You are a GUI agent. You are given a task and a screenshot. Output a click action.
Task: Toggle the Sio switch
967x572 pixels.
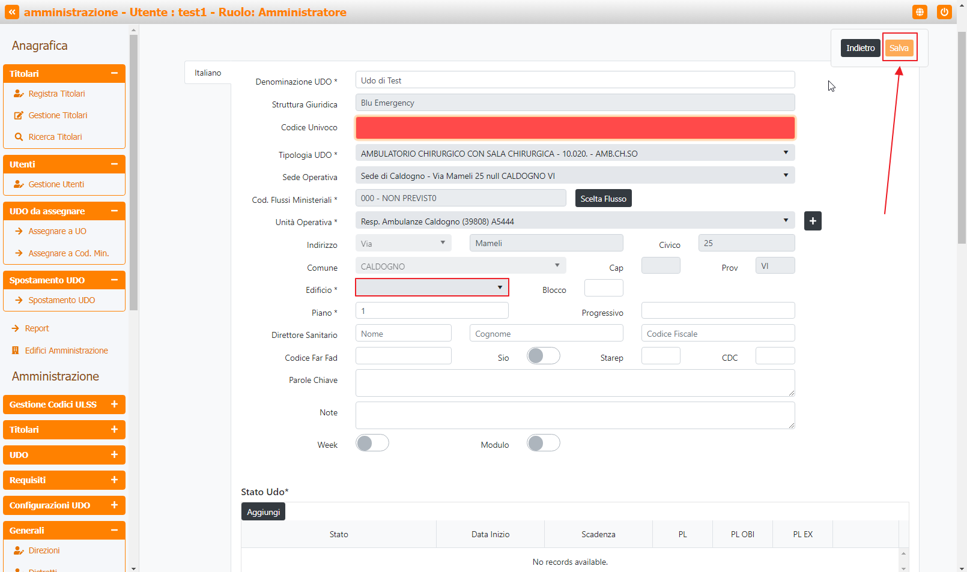(543, 356)
